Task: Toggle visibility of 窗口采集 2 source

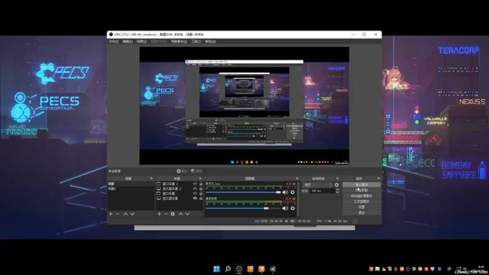Action: click(x=195, y=184)
